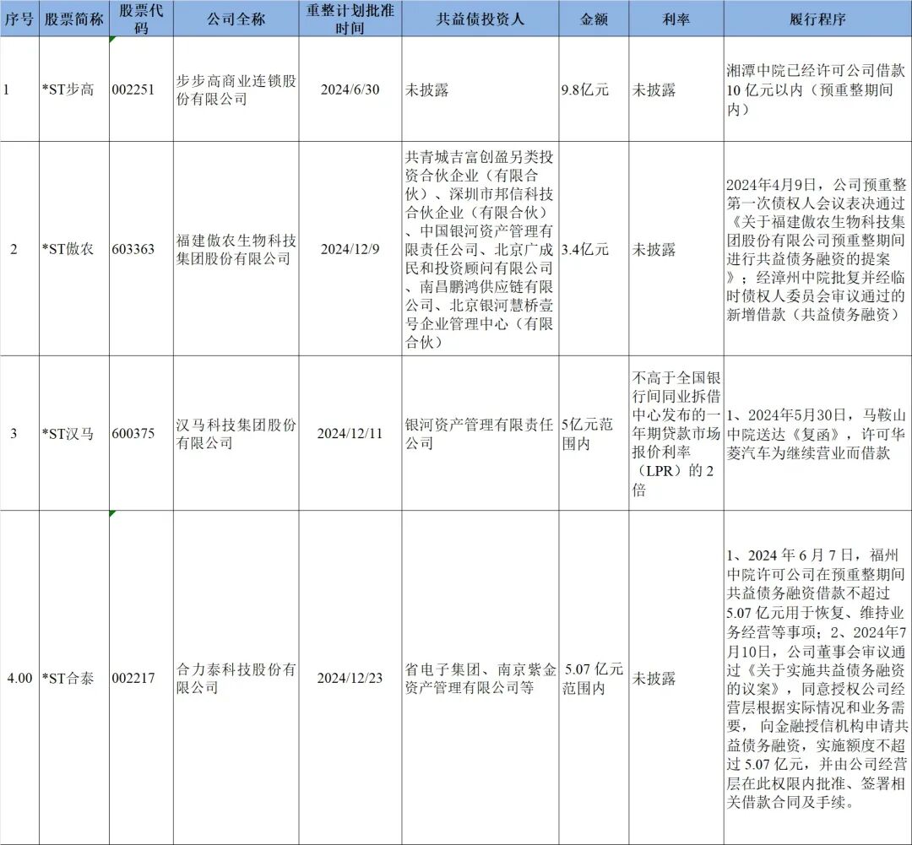Screen dimensions: 912x845
Task: Select the 福州中院 procedure cell
Action: click(817, 678)
